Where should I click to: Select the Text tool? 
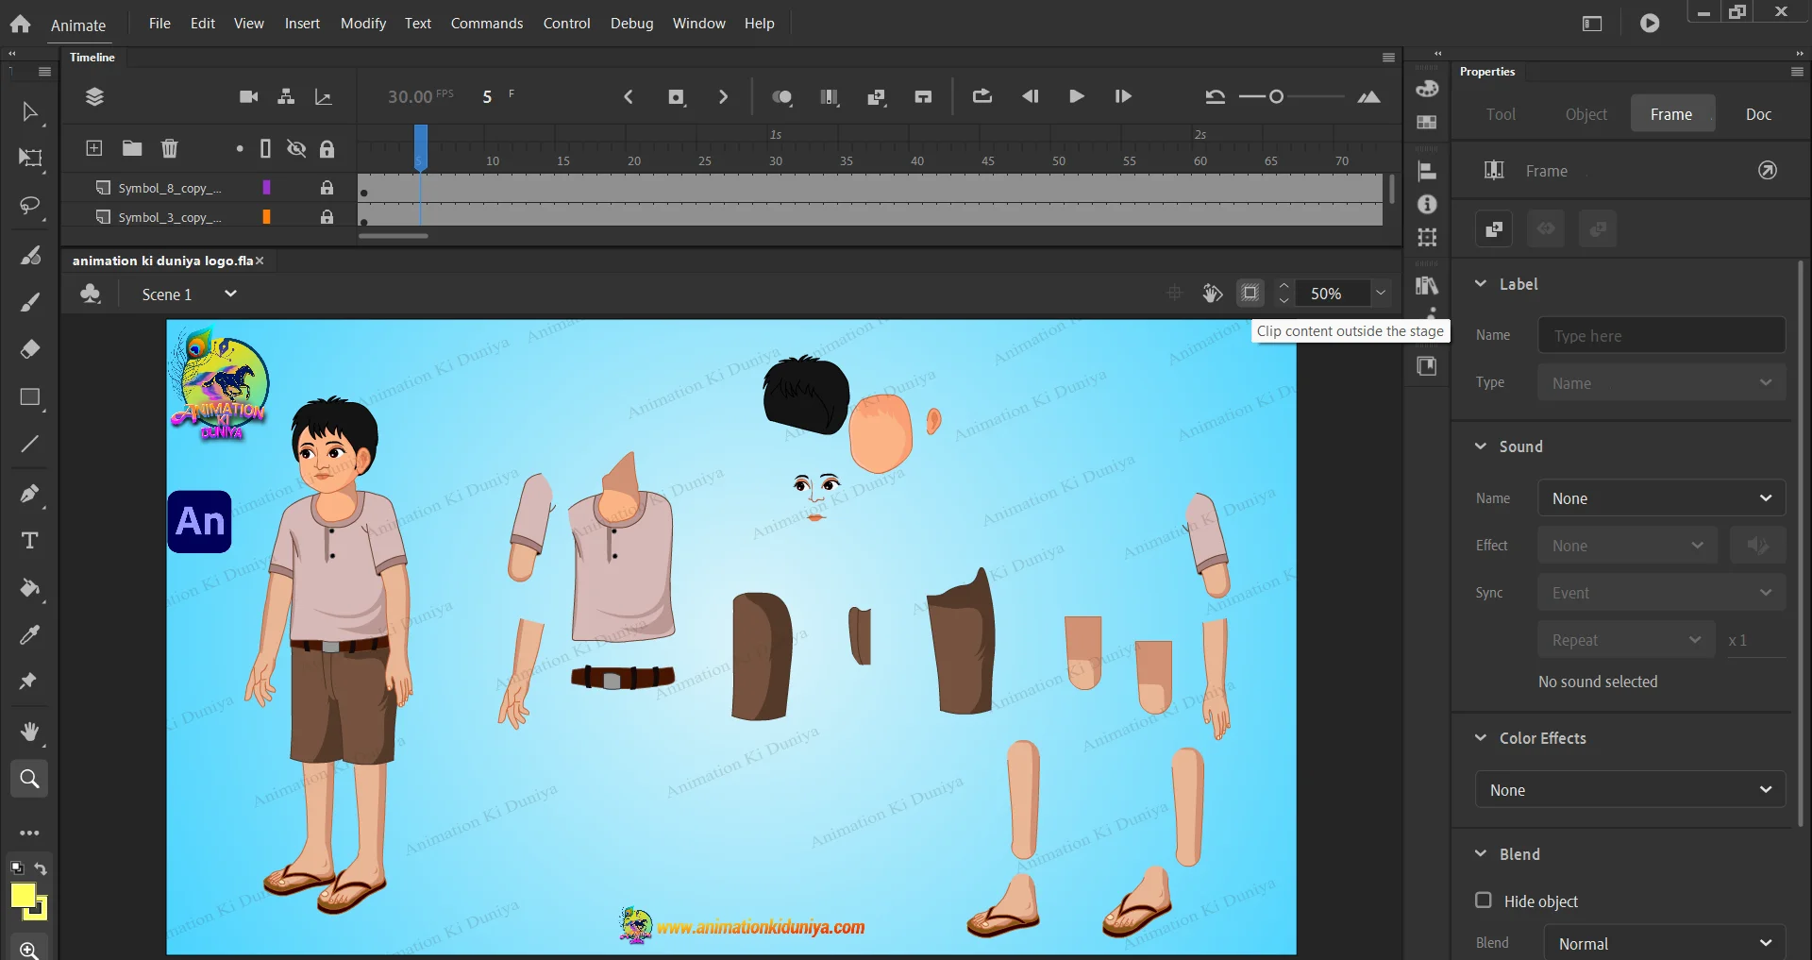[x=29, y=541]
